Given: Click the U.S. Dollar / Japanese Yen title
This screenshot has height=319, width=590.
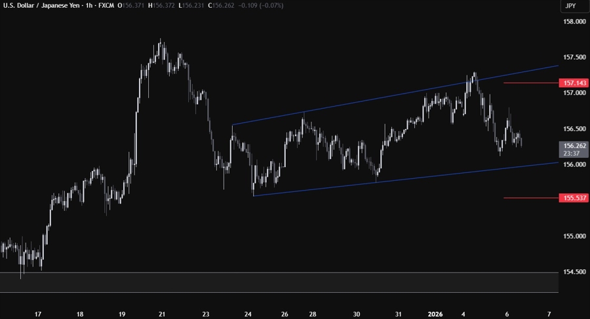Looking at the screenshot, I should (x=41, y=6).
